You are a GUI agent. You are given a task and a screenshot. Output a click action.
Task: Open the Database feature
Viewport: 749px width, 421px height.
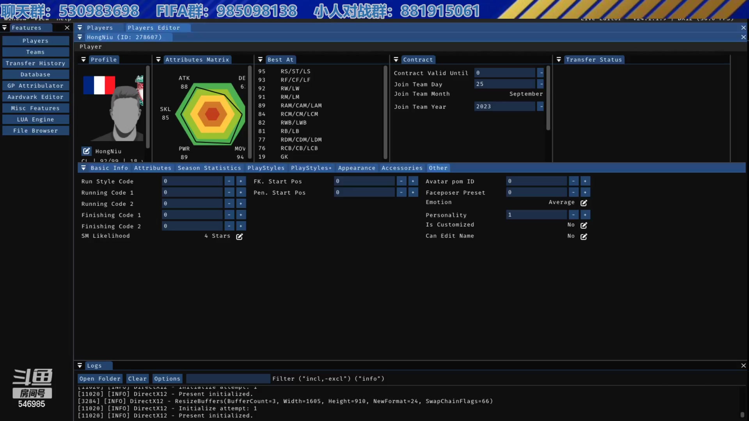point(35,74)
